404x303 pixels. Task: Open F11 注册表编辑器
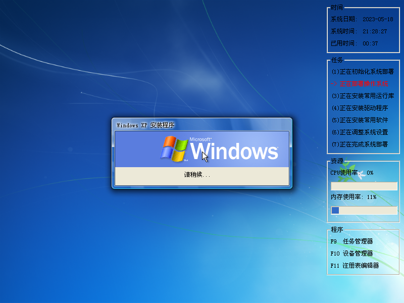[x=355, y=266]
